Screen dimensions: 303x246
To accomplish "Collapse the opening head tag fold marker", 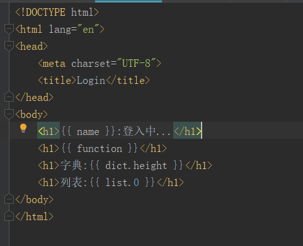I will point(9,46).
